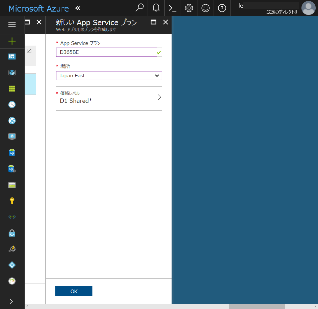The image size is (318, 309).
Task: Click the App Service プラン name field
Action: click(109, 52)
